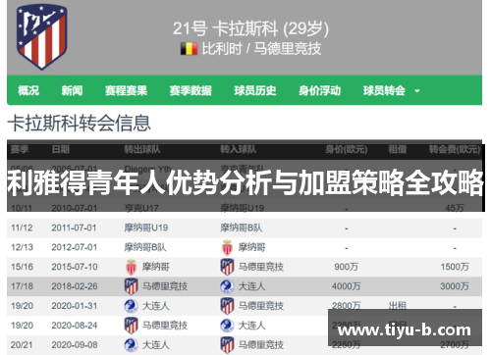
Task: Open the 赛程赛果 tab
Action: click(x=126, y=90)
